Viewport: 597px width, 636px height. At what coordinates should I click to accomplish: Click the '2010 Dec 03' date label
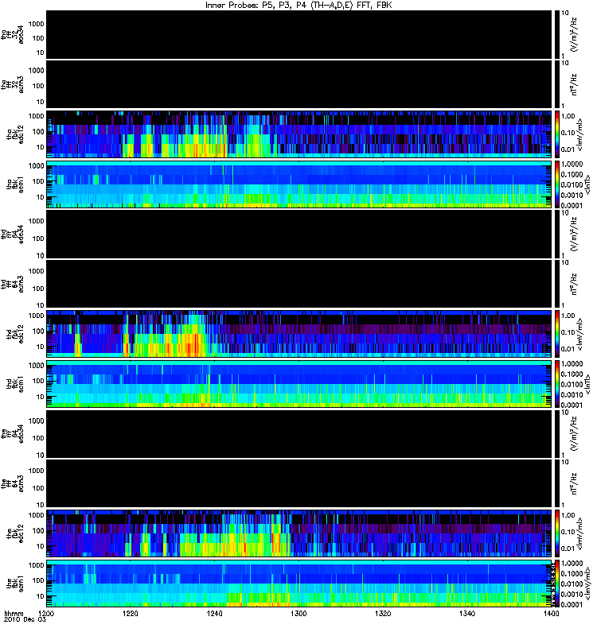click(x=25, y=619)
